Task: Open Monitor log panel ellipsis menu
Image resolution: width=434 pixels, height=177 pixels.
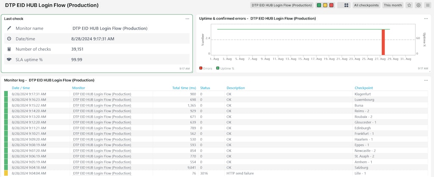Action: (426, 80)
